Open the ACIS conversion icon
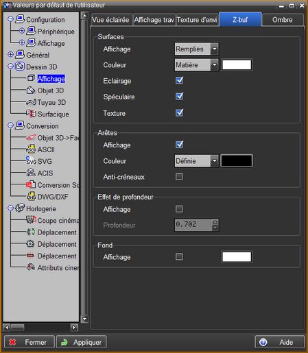 (31, 173)
